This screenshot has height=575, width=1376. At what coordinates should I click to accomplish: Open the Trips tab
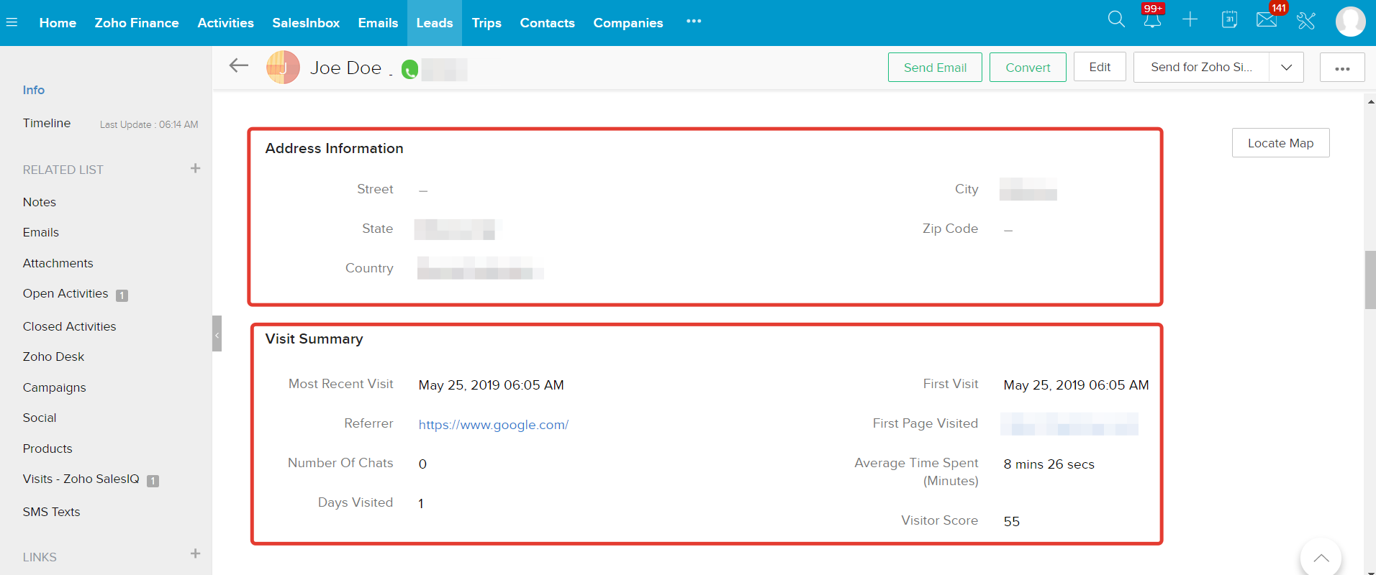(x=486, y=23)
